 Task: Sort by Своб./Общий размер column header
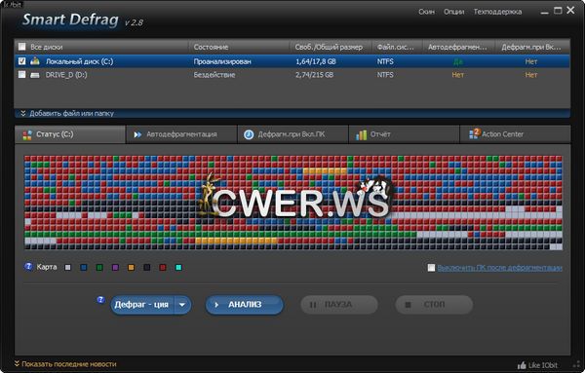[331, 47]
